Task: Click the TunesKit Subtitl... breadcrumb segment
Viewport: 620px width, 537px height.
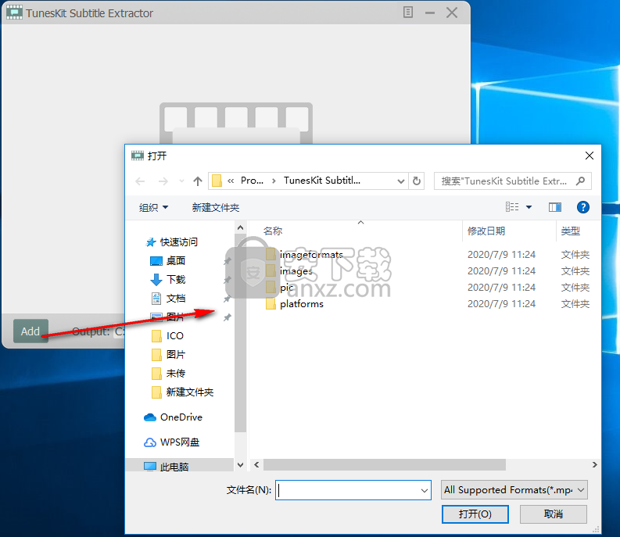Action: pos(322,181)
